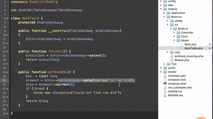Click the view folder icon
Image resolution: width=213 pixels, height=119 pixels.
tap(172, 52)
